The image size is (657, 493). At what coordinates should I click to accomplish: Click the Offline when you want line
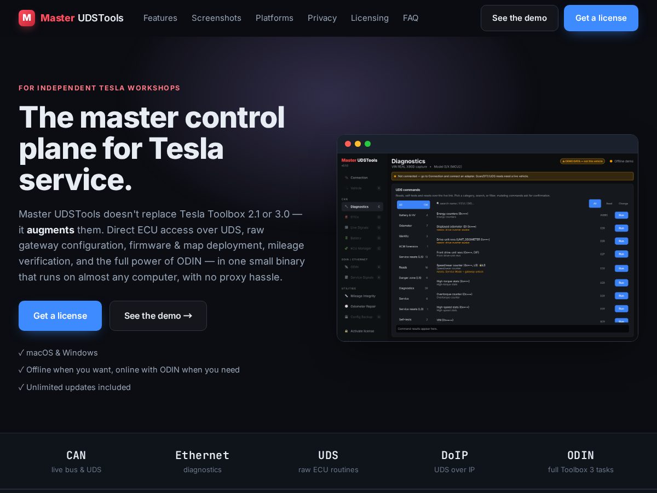point(129,370)
